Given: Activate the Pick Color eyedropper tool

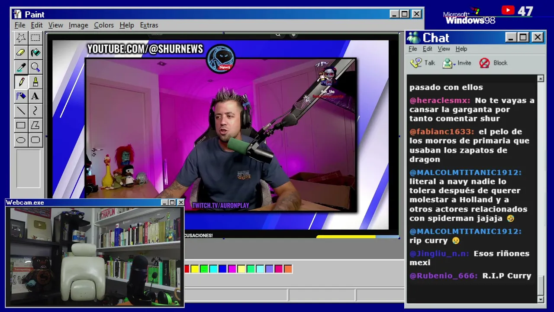Looking at the screenshot, I should click(21, 67).
